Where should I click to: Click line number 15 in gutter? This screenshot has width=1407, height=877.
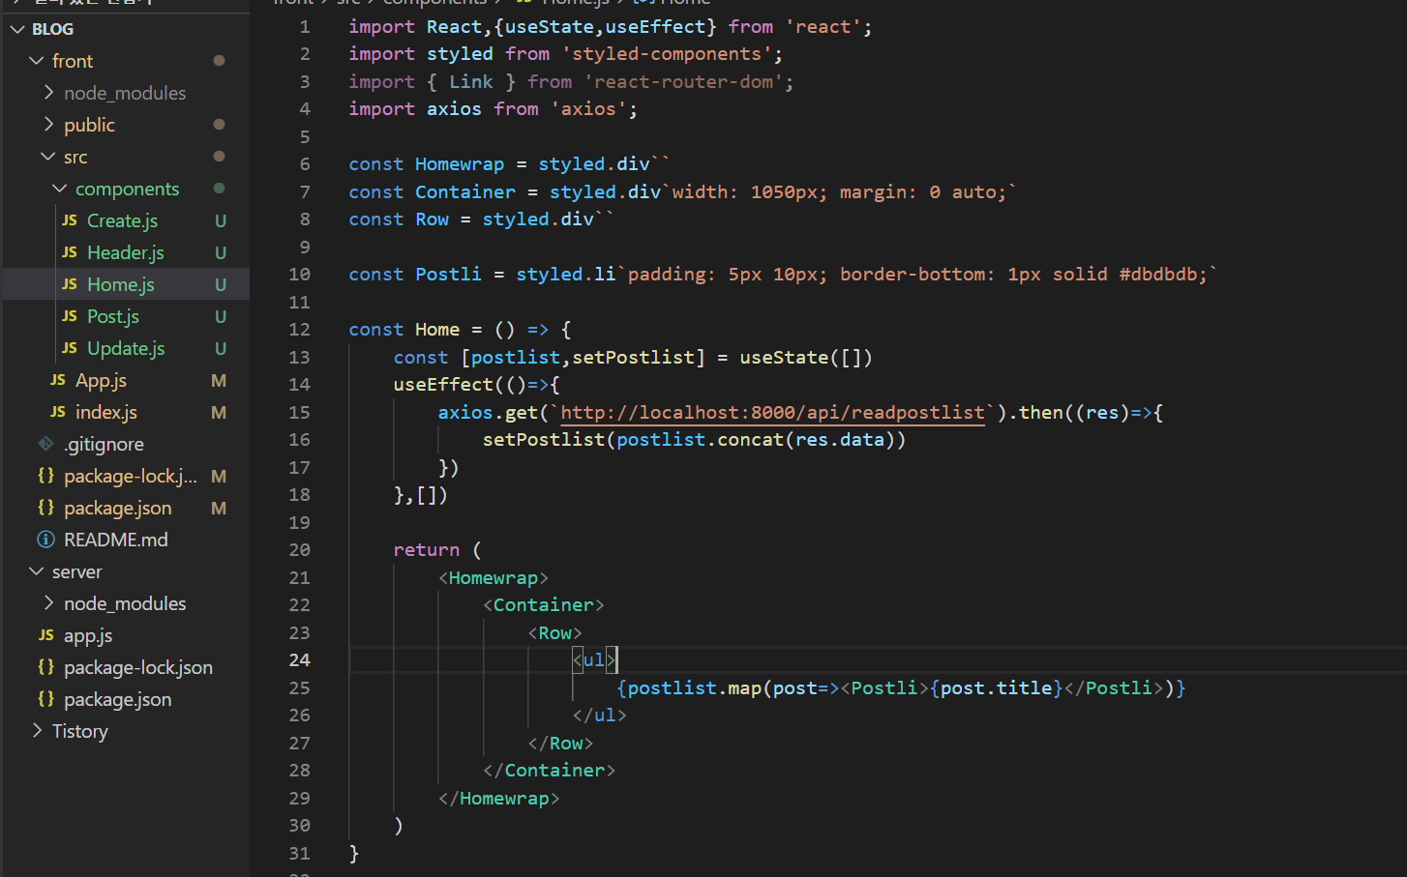tap(300, 413)
